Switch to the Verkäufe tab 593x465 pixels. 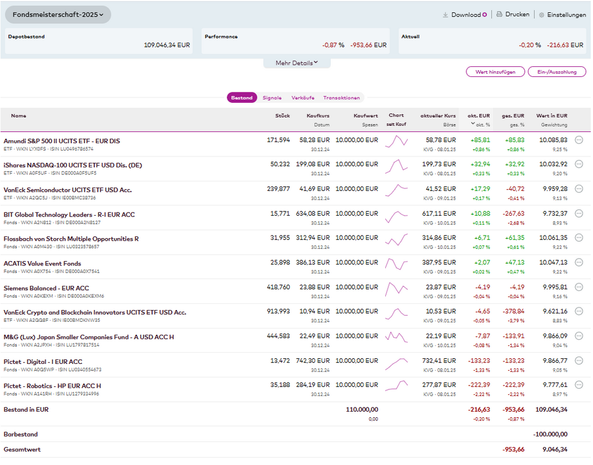[x=303, y=98]
